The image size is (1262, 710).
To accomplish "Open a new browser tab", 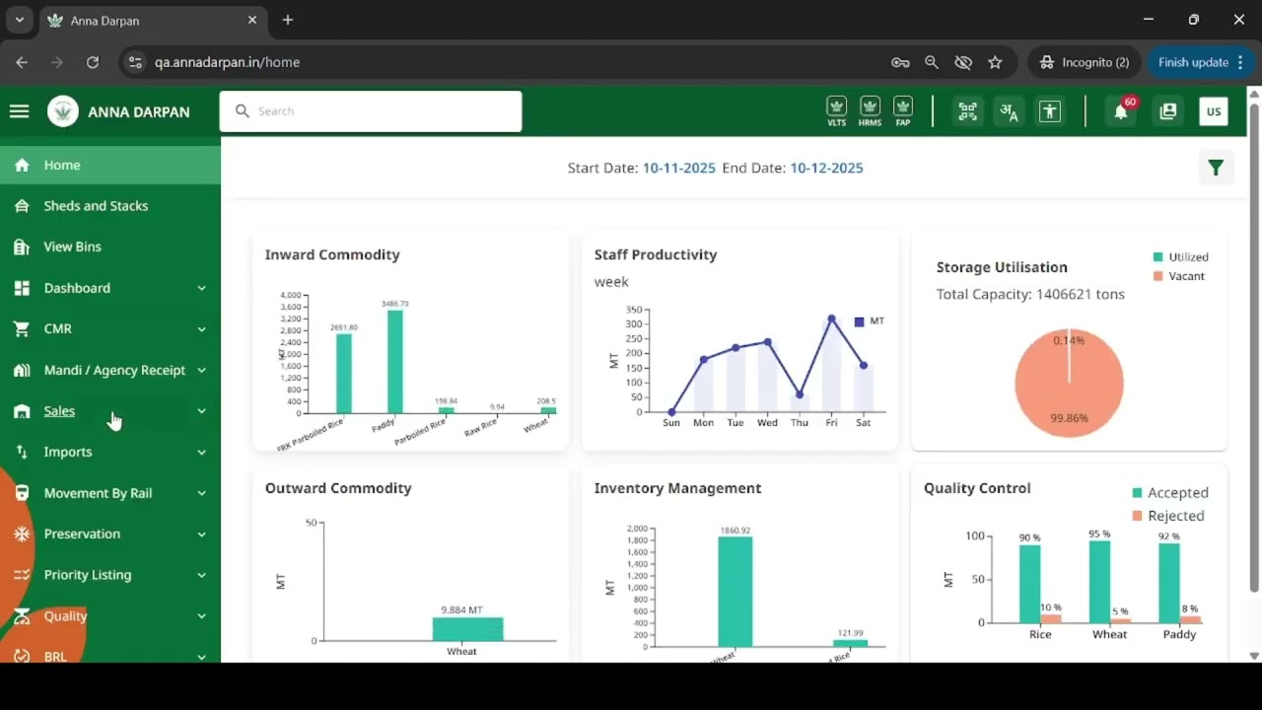I will [x=288, y=20].
